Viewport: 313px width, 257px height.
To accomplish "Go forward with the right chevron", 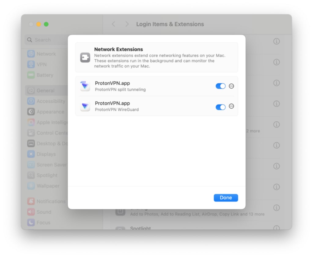I will pos(127,24).
